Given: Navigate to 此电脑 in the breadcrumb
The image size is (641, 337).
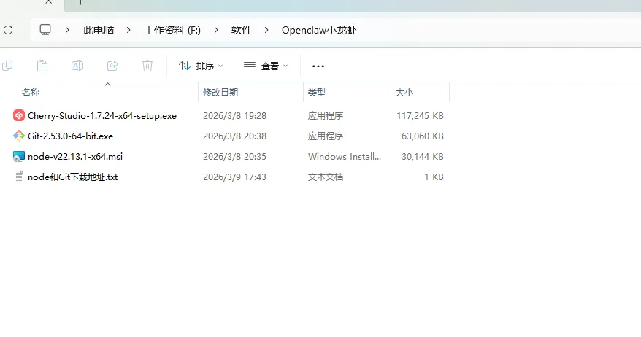Looking at the screenshot, I should (99, 30).
